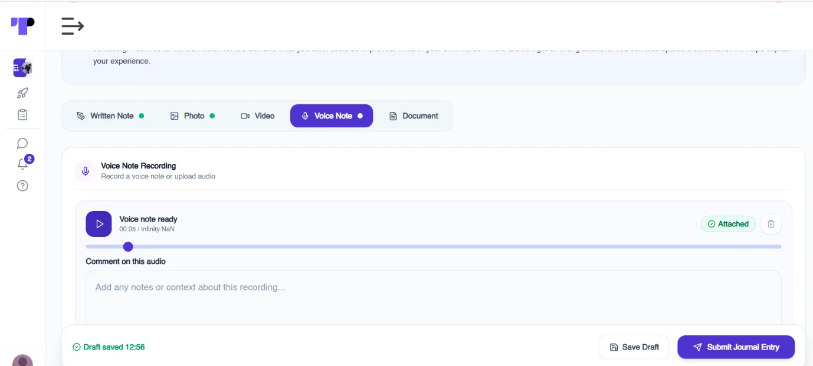Open the rocket launch icon in sidebar

point(22,93)
